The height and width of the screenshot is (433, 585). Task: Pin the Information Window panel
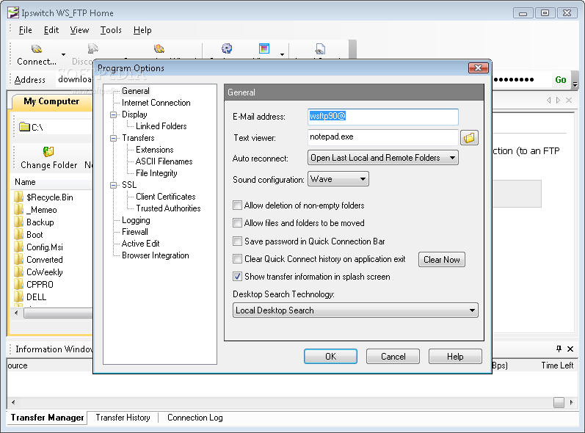559,349
